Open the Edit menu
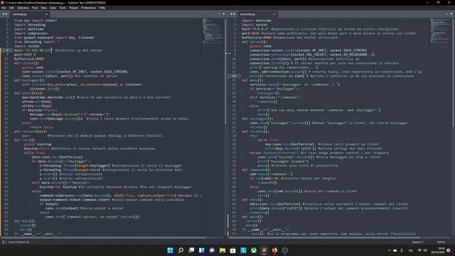The width and height of the screenshot is (455, 256). [x=11, y=8]
